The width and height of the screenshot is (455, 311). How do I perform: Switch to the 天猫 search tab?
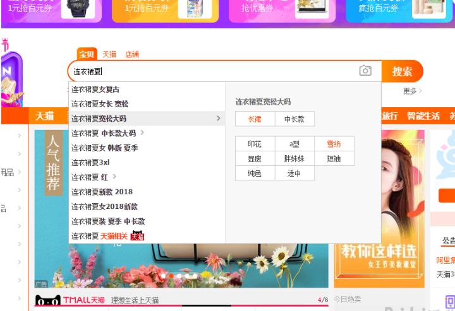[109, 54]
